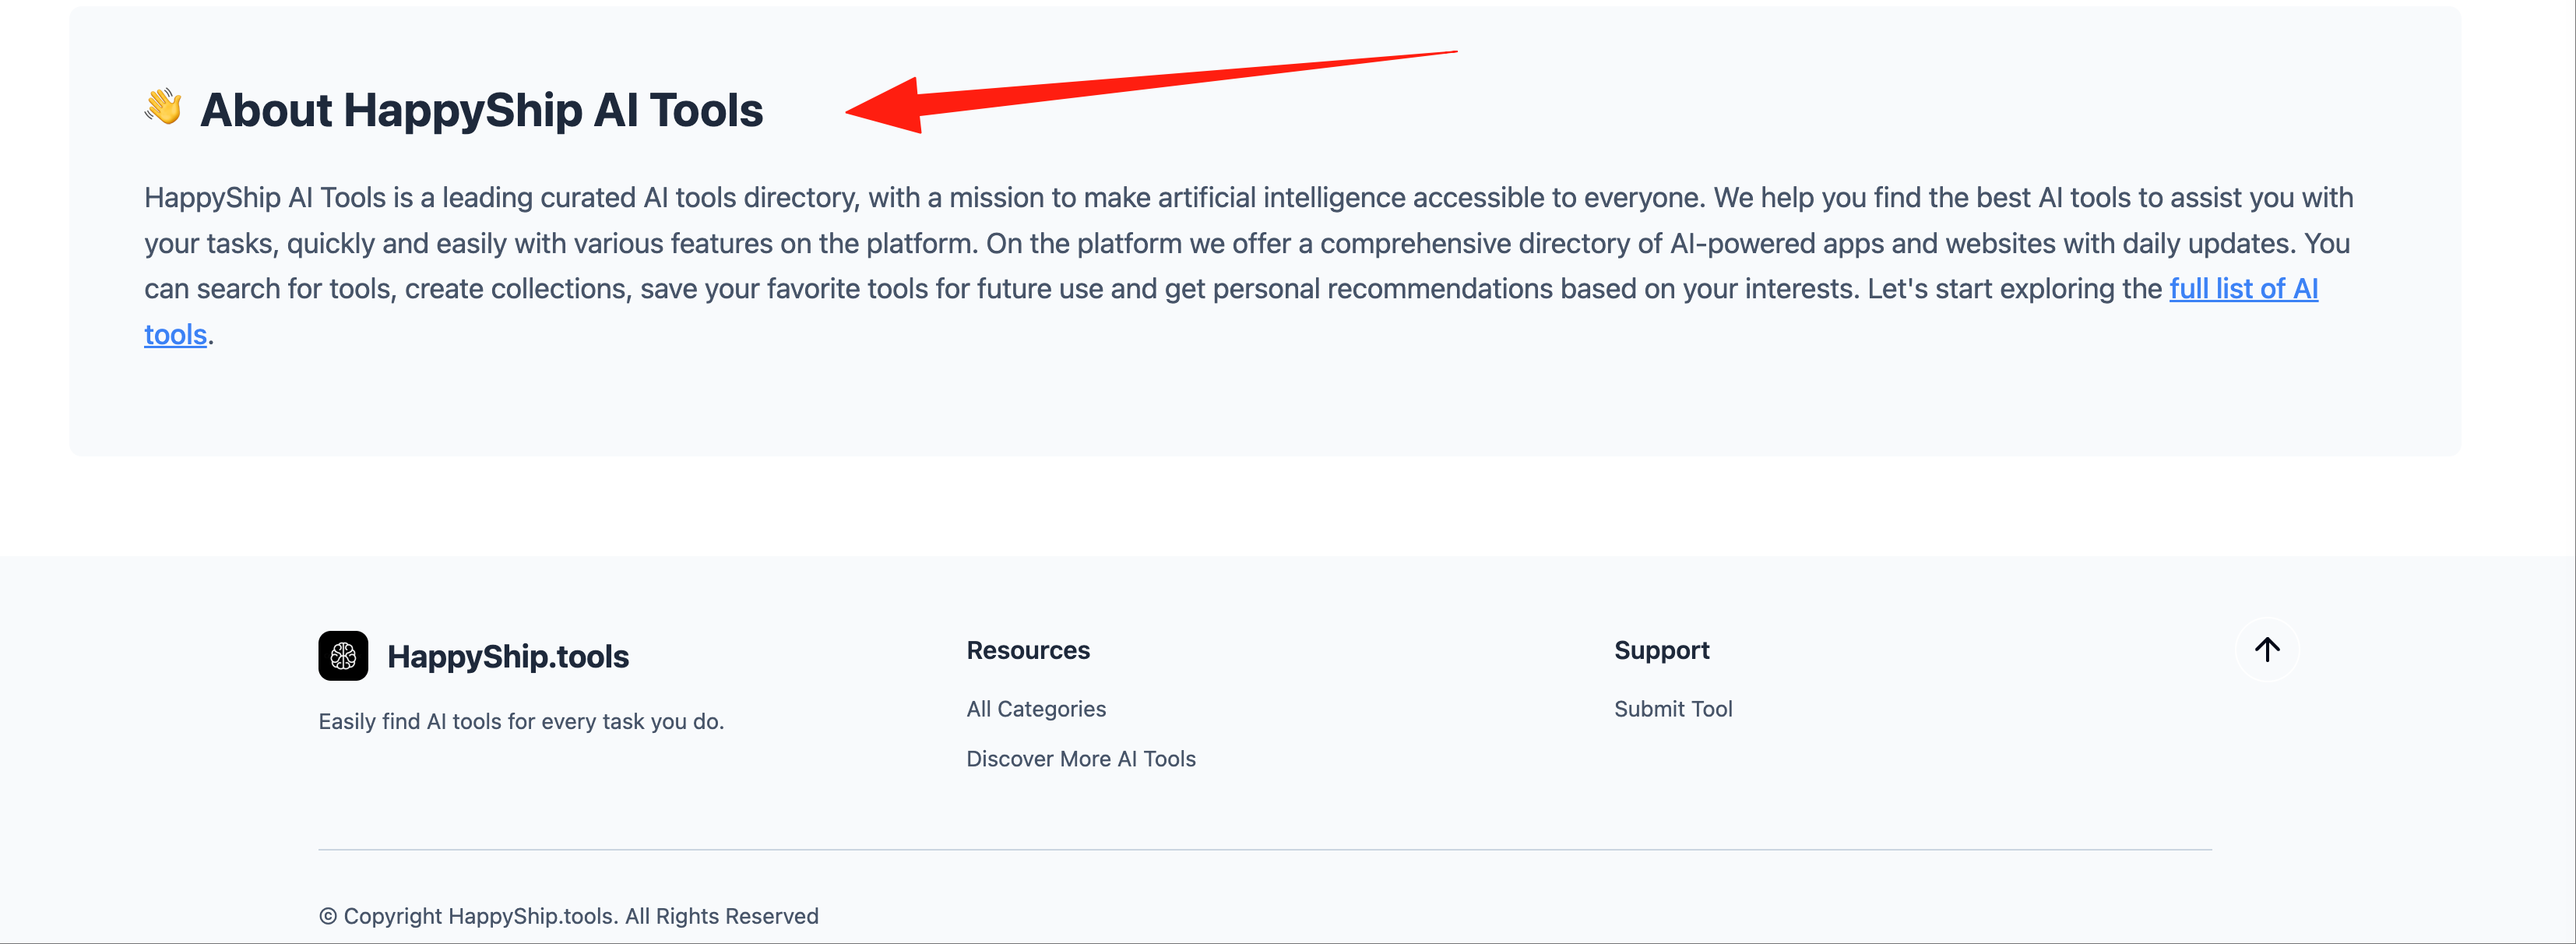The height and width of the screenshot is (944, 2576).
Task: Open the "full list of AI" hyperlink
Action: point(2243,289)
